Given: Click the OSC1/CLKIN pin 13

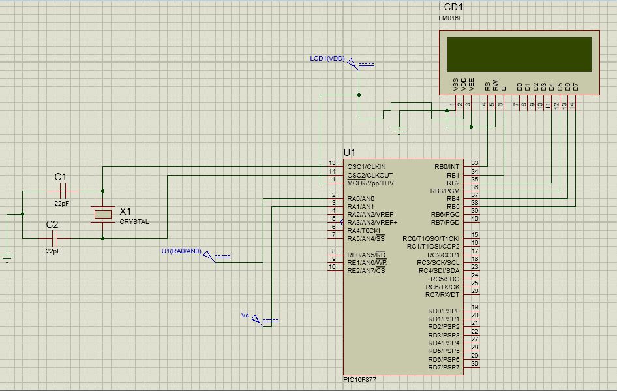Looking at the screenshot, I should 333,167.
